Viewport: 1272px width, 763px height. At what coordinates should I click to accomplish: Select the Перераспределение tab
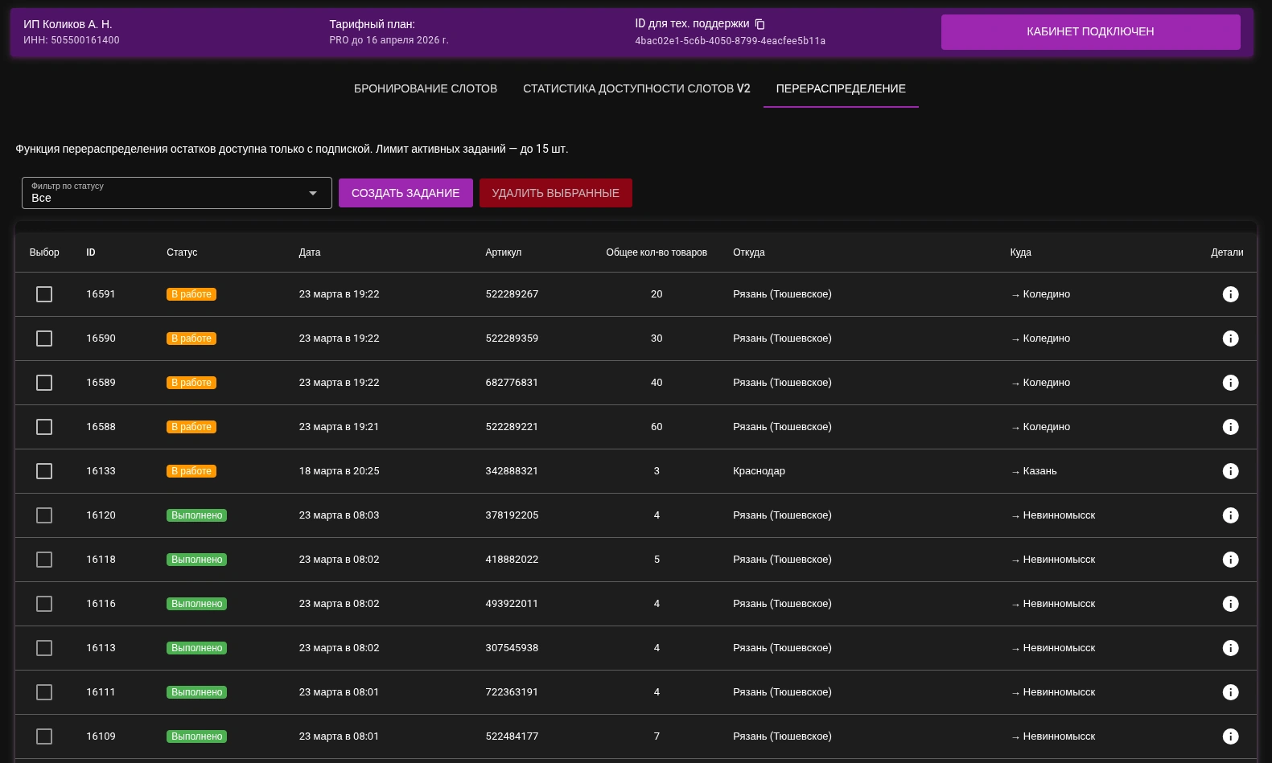point(841,88)
